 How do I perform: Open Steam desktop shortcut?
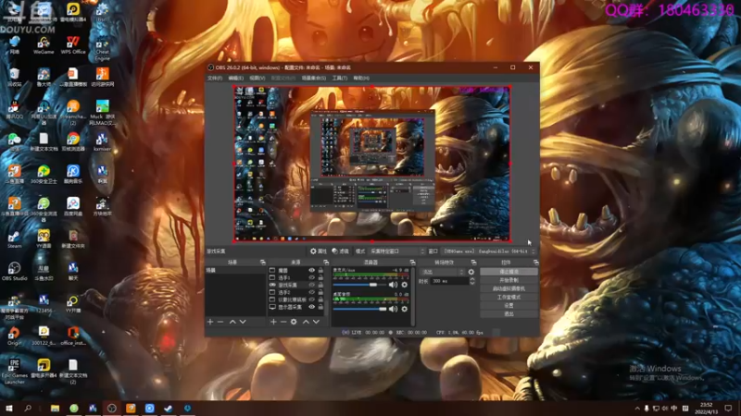(14, 239)
